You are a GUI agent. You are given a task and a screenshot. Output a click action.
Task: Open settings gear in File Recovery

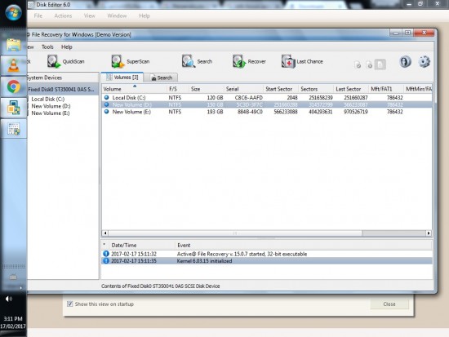(424, 61)
